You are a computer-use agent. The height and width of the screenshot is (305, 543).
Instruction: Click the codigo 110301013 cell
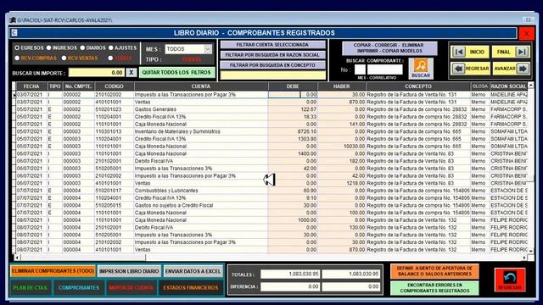pyautogui.click(x=115, y=131)
